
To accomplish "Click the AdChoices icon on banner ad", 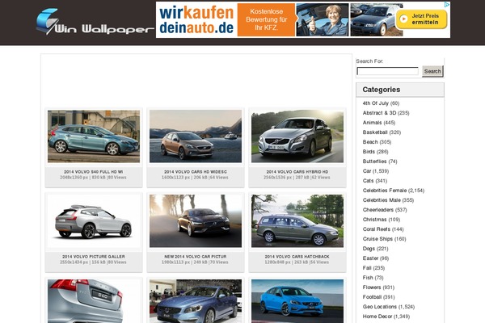I will [x=447, y=5].
